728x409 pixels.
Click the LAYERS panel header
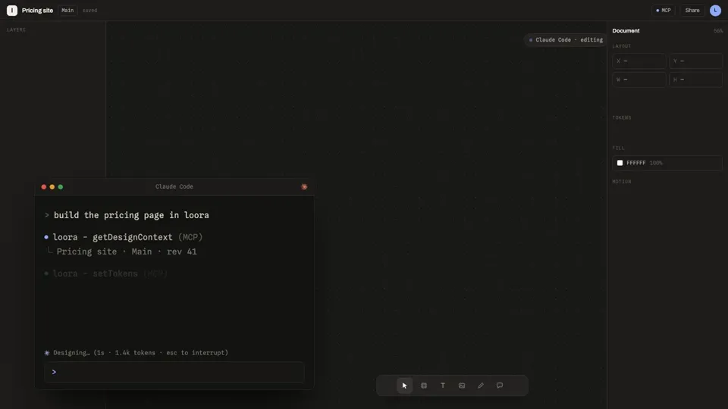click(x=16, y=30)
